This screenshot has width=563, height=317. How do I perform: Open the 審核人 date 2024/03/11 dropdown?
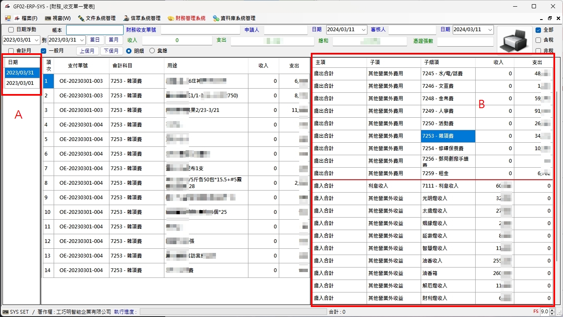click(x=490, y=30)
